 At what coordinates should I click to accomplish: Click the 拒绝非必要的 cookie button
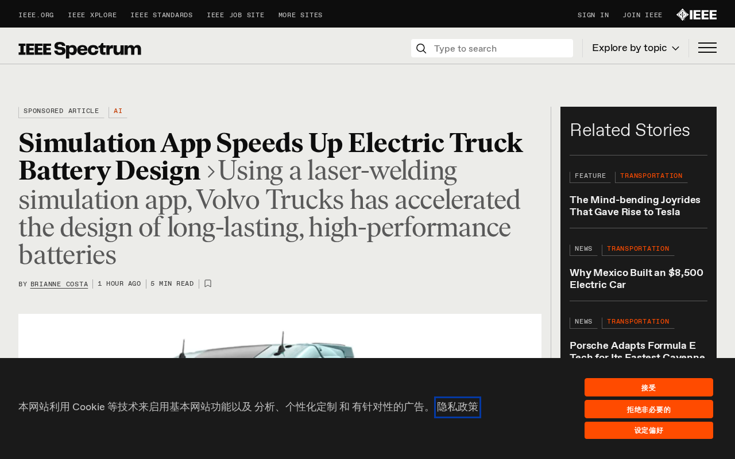coord(649,409)
